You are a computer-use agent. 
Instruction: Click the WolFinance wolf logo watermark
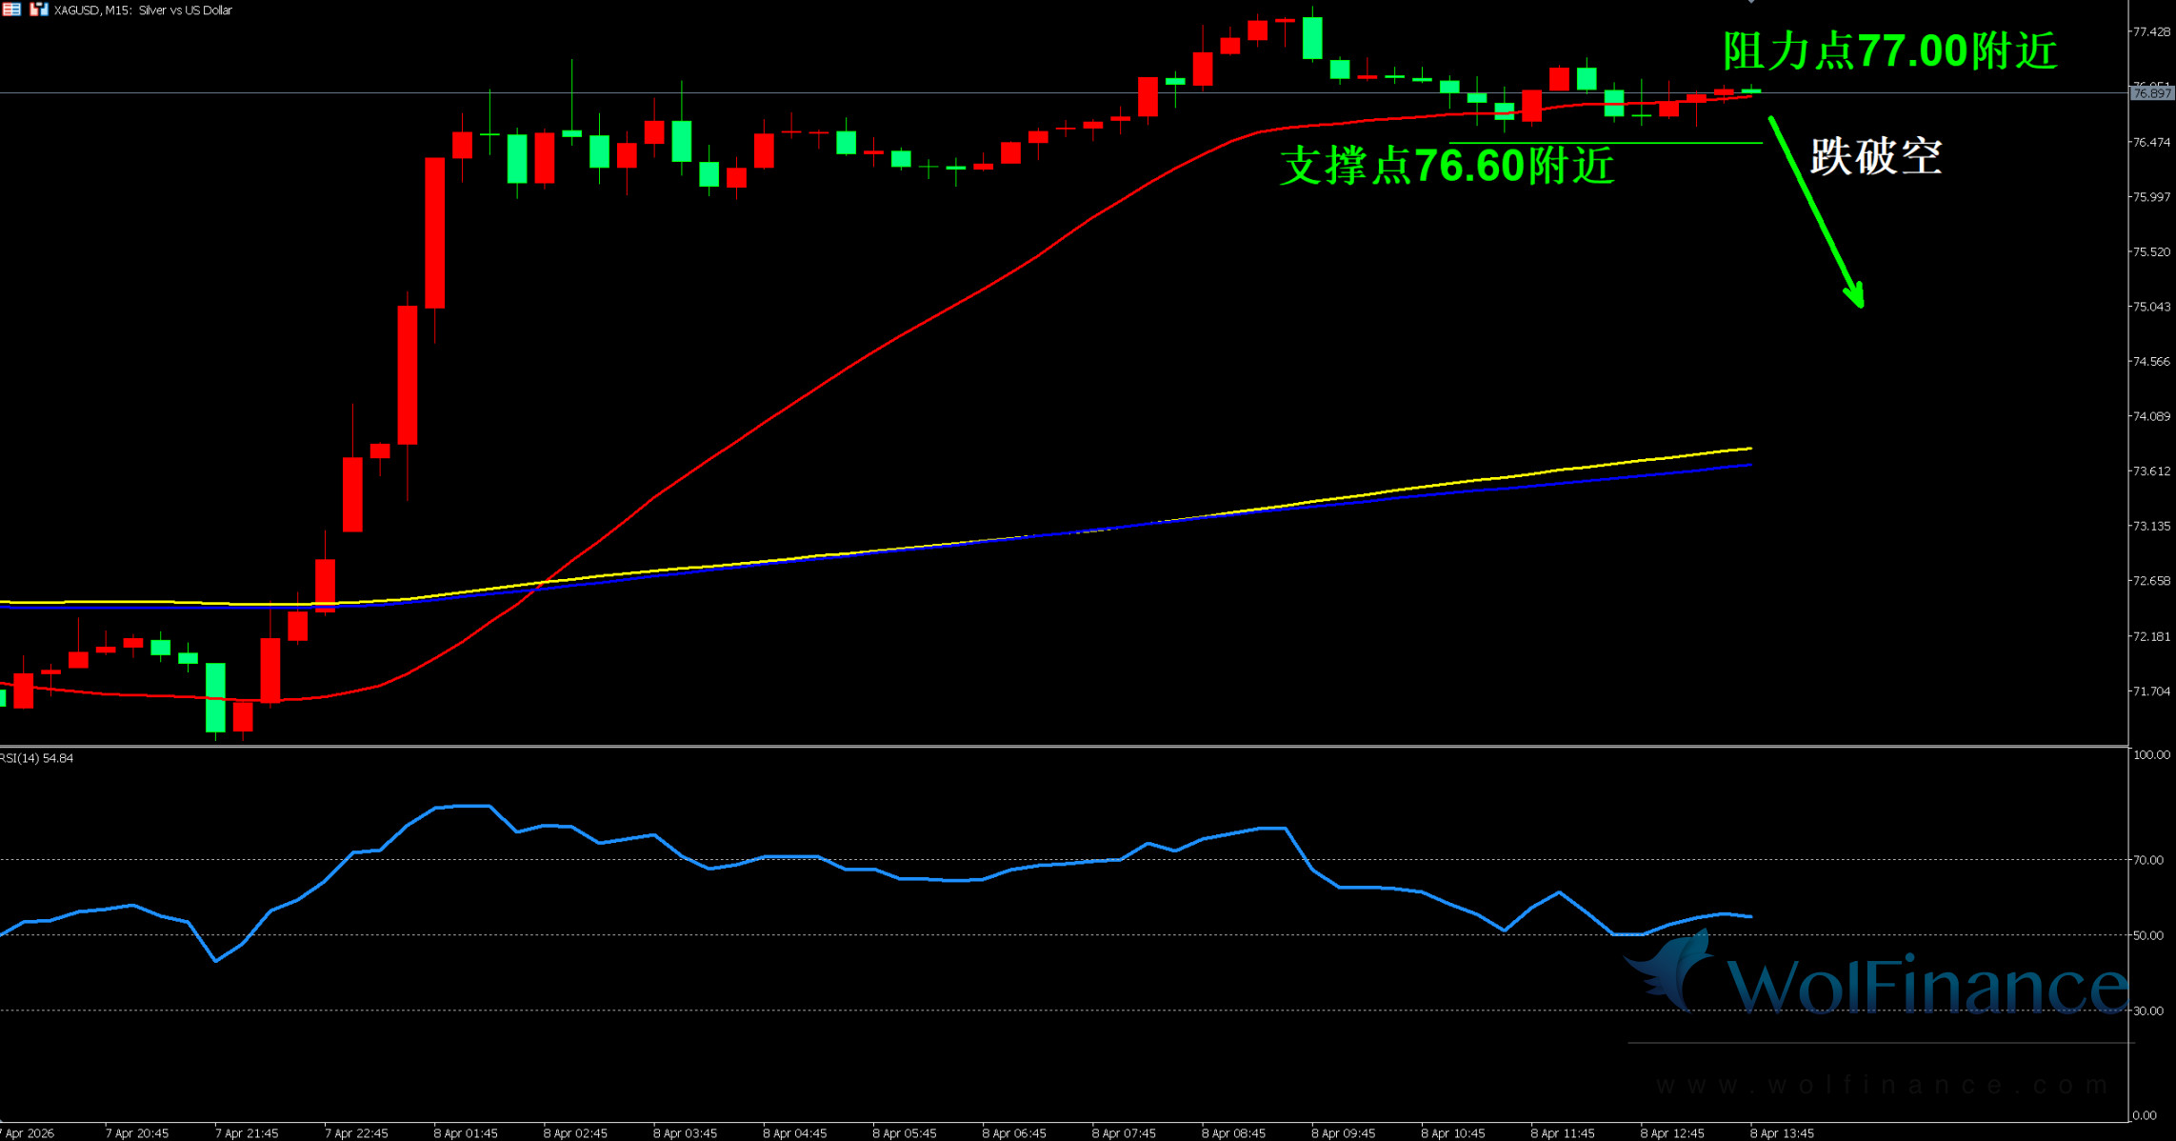(1671, 971)
